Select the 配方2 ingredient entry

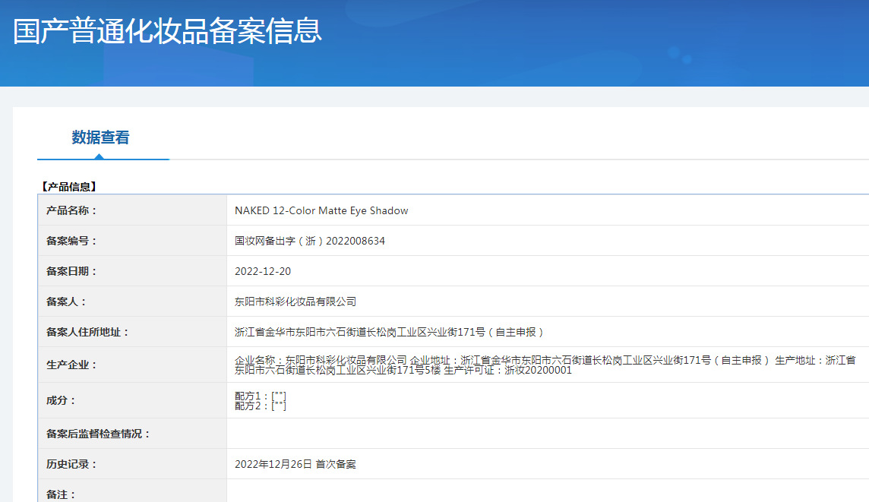[261, 406]
